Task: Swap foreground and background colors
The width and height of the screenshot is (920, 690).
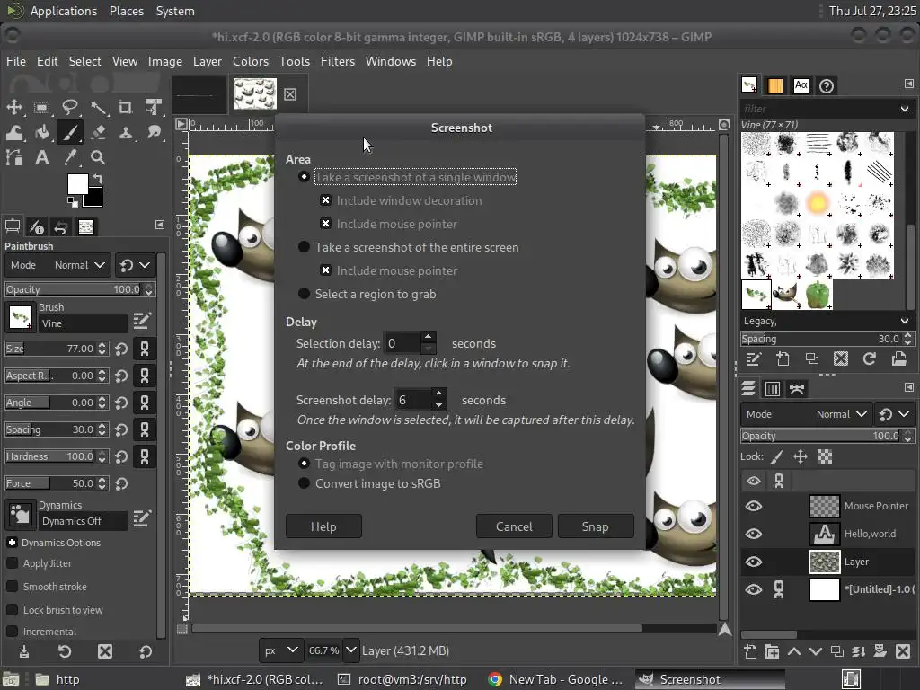Action: click(98, 179)
